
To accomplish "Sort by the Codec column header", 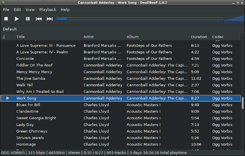I will (x=218, y=37).
